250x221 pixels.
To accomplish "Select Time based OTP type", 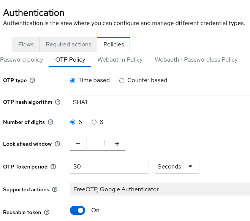I will [x=73, y=81].
